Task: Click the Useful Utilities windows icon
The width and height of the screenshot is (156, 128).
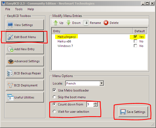Action: [10, 97]
